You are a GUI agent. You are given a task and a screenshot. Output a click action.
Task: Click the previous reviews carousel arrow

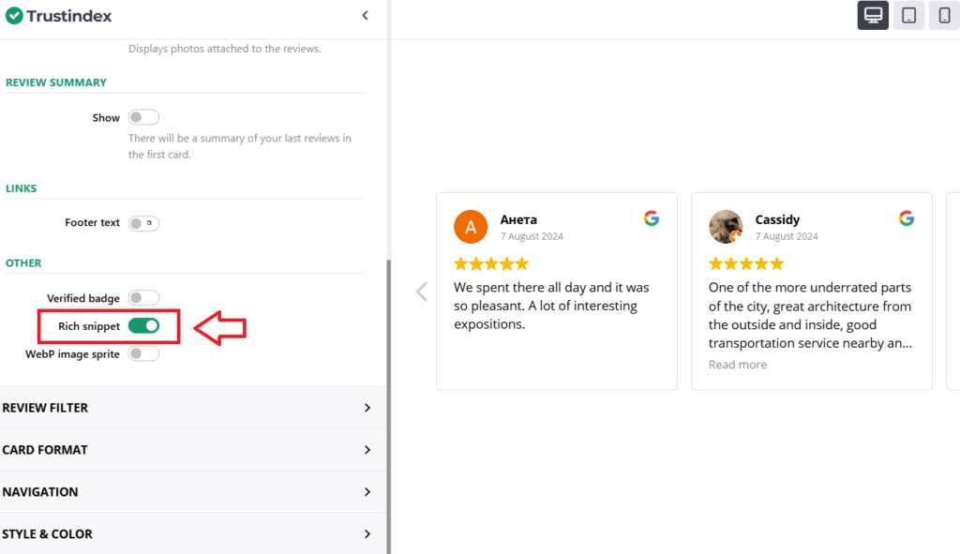(422, 292)
